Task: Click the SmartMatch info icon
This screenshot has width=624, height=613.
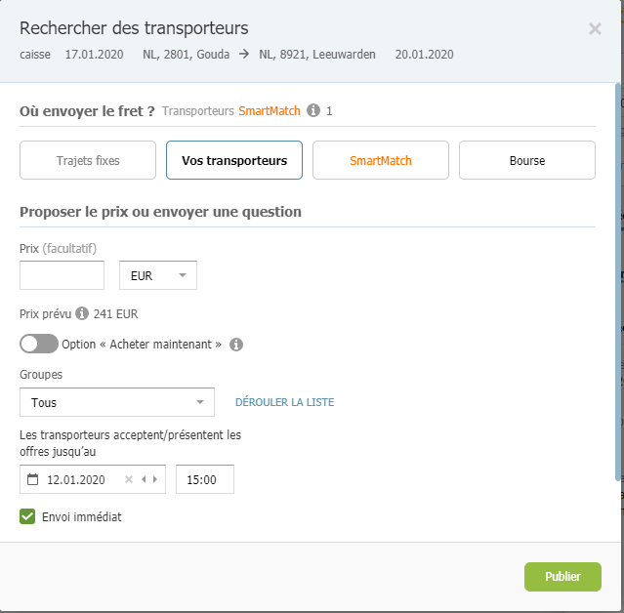Action: coord(313,110)
